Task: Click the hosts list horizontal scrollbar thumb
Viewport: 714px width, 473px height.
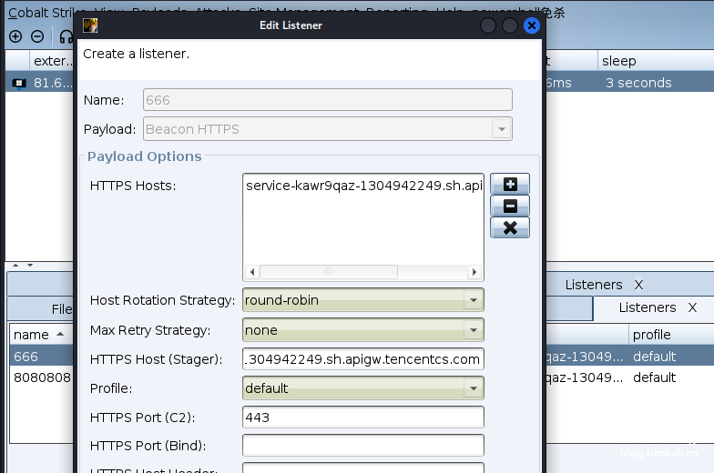Action: click(x=328, y=272)
